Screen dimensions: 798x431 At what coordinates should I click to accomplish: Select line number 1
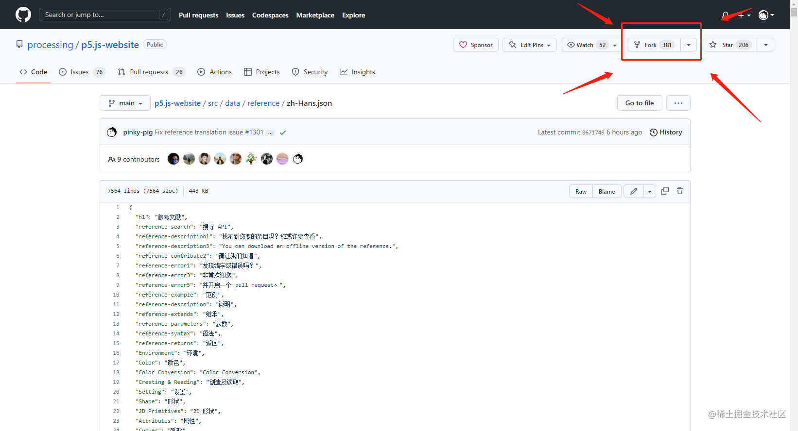pos(117,207)
